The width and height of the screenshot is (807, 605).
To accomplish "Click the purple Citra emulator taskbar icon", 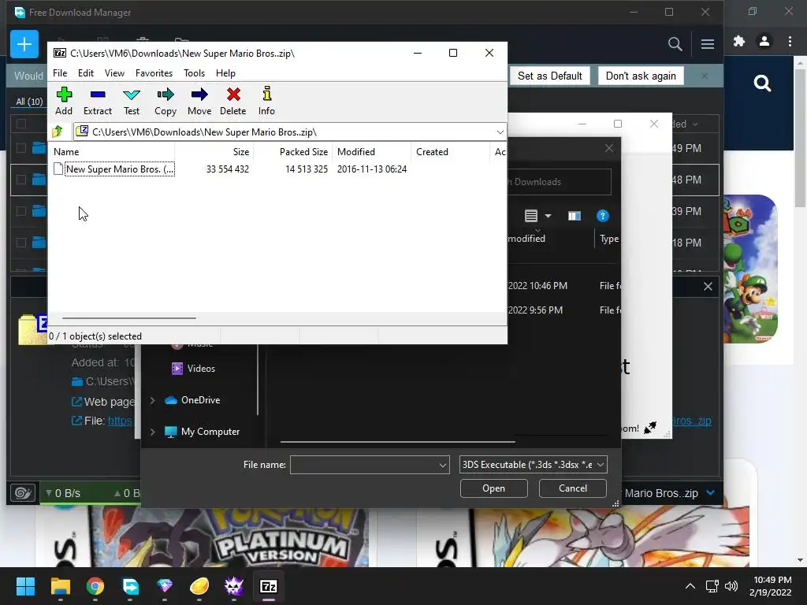I will point(233,586).
